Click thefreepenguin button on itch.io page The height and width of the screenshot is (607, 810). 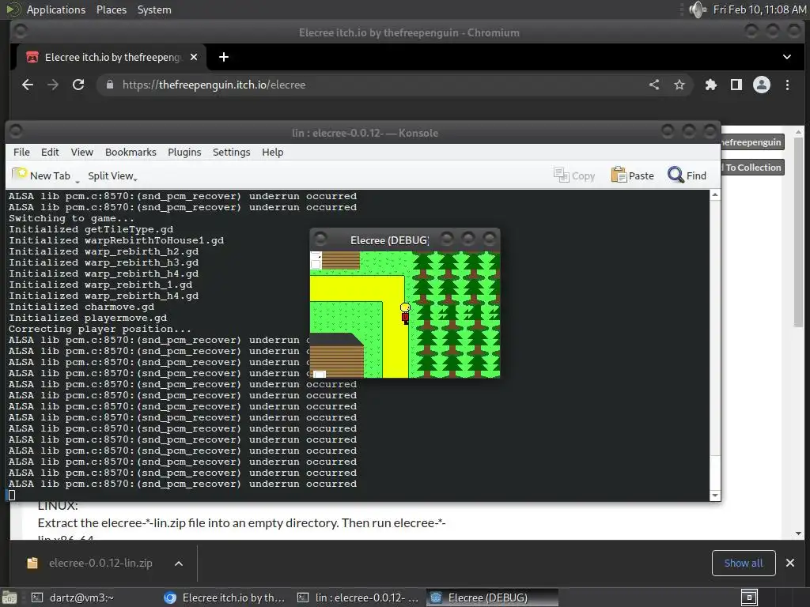pos(752,142)
